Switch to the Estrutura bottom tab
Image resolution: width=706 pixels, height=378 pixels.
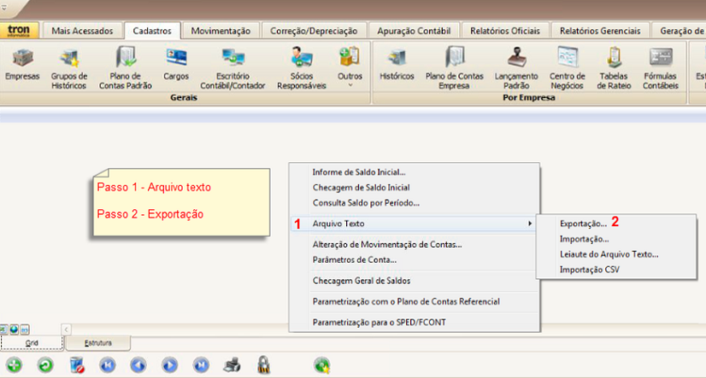click(x=99, y=343)
